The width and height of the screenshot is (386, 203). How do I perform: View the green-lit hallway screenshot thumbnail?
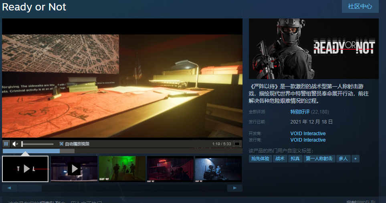click(x=122, y=169)
